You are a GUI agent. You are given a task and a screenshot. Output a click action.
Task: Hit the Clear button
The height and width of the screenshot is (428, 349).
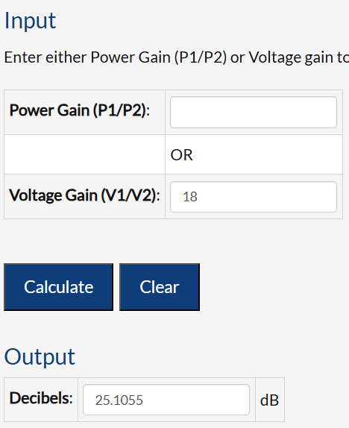pyautogui.click(x=160, y=287)
